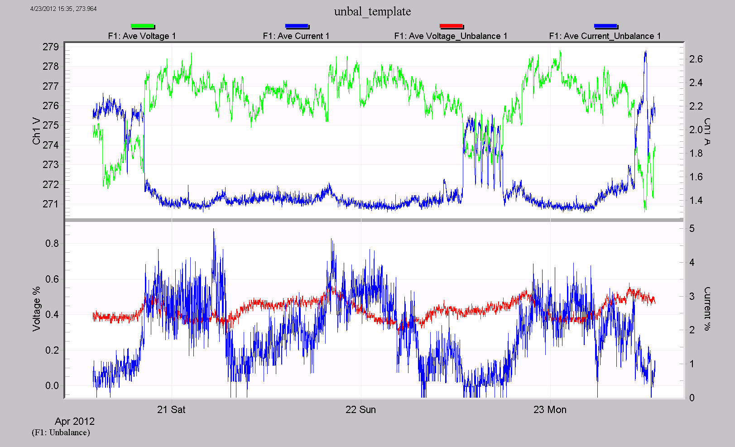Select the F1: Ave Current 1 legend label

coord(298,35)
